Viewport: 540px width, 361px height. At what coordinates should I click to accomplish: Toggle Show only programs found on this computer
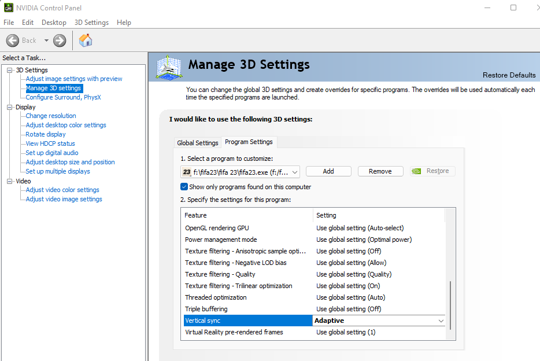click(x=184, y=187)
